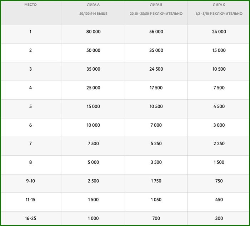Viewport: 250px width, 226px height.
Task: Click the ЛИГА A column header
Action: pyautogui.click(x=93, y=5)
